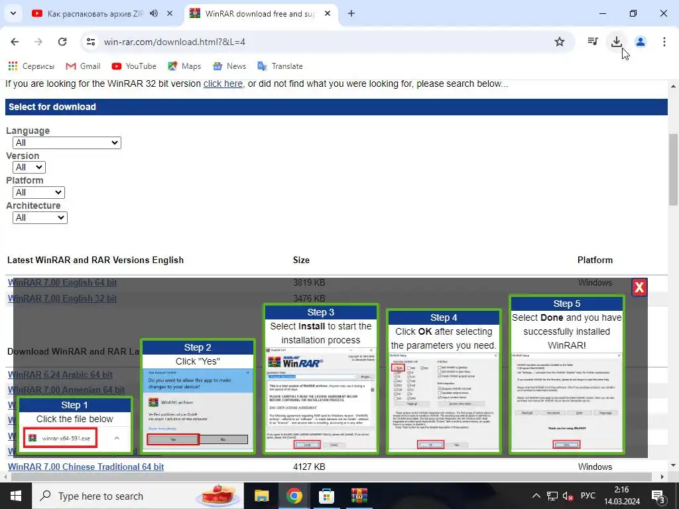Open media control icon in Chrome toolbar
Screen dimensions: 679x509
592,42
